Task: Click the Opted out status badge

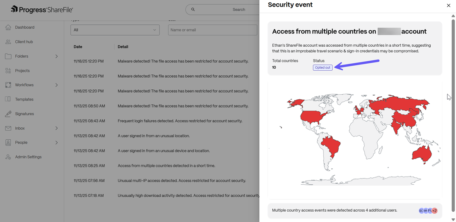Action: coord(323,67)
